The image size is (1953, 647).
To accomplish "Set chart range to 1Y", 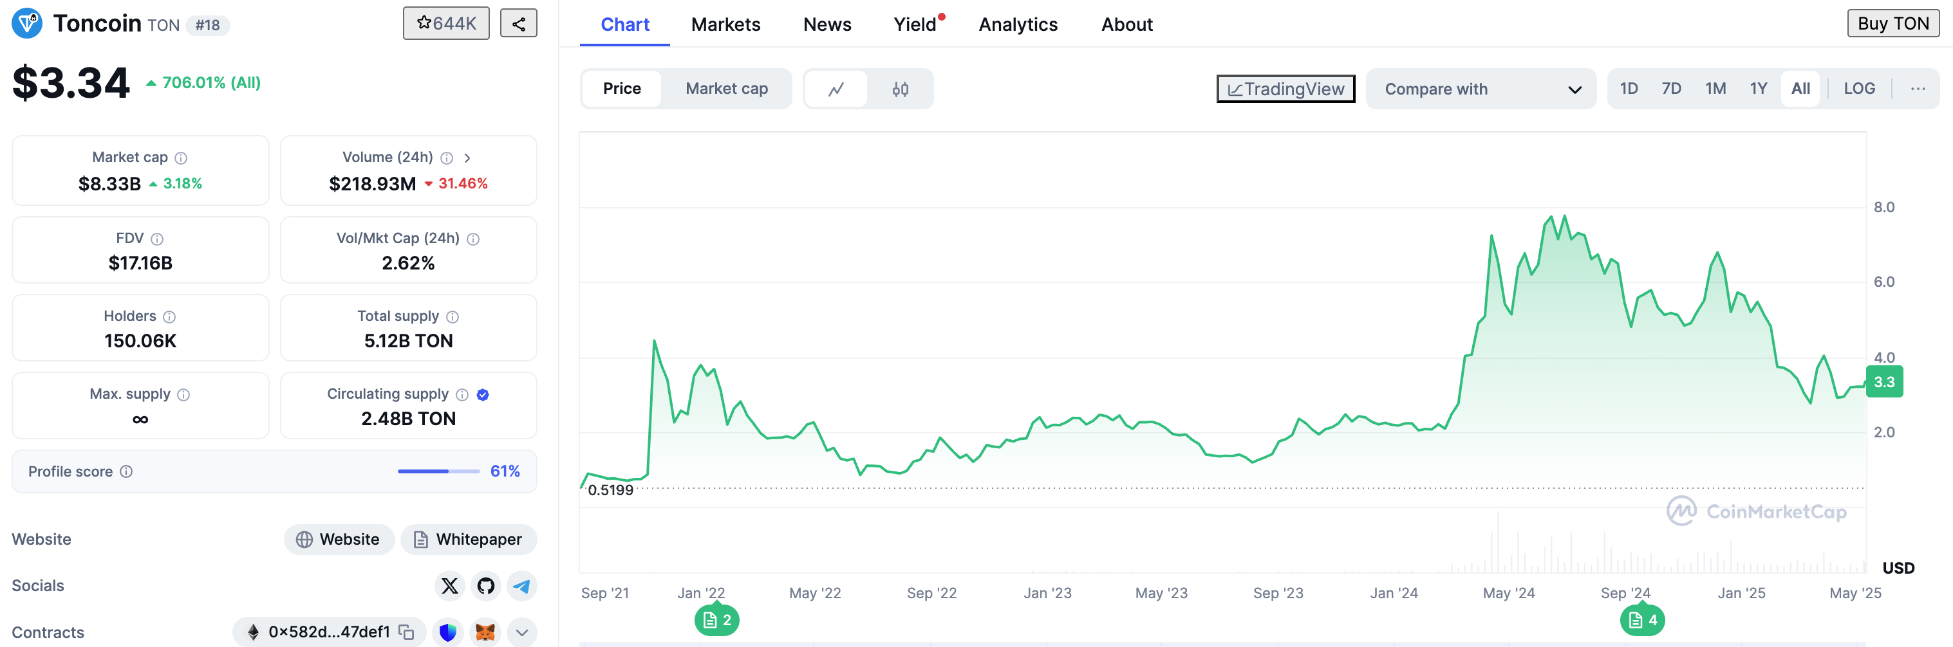I will point(1758,89).
